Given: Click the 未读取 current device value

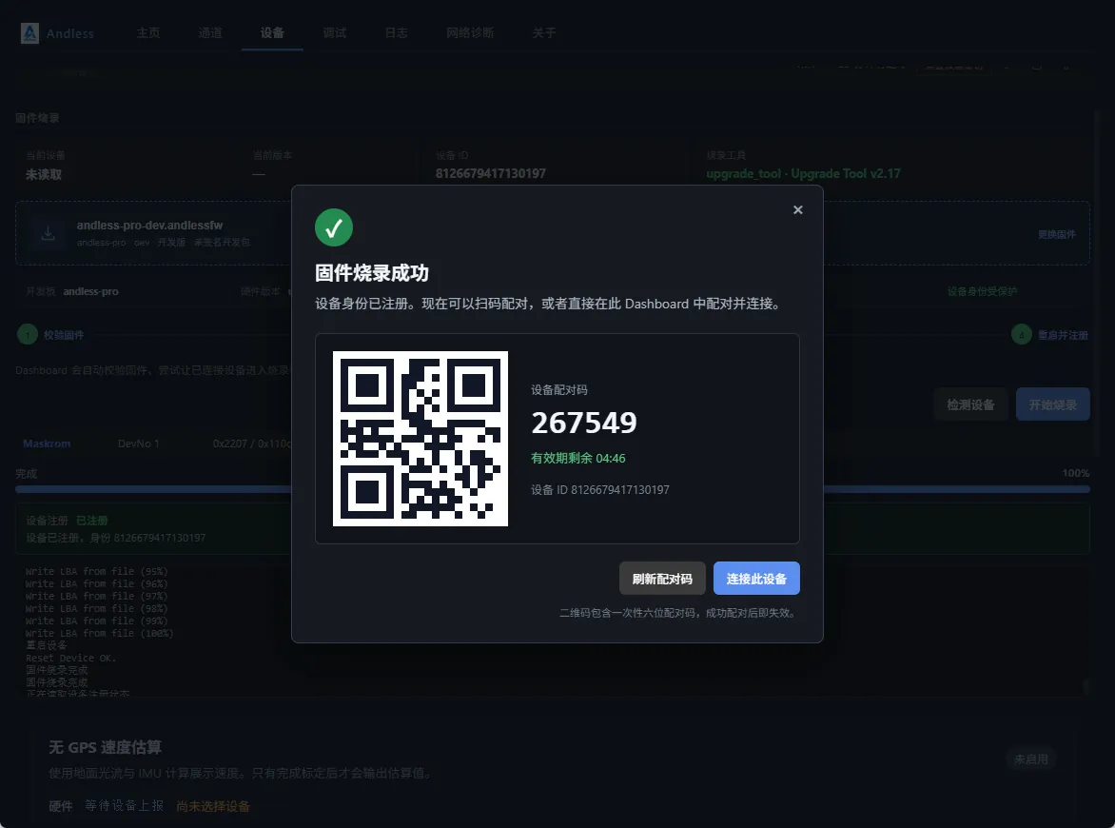Looking at the screenshot, I should [x=44, y=174].
